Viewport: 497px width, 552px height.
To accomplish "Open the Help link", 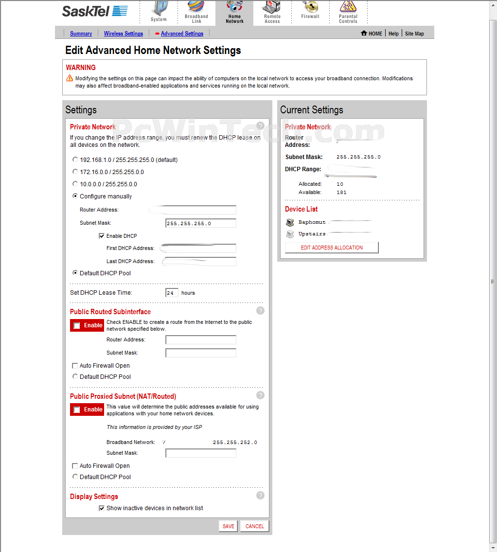I will [x=393, y=34].
